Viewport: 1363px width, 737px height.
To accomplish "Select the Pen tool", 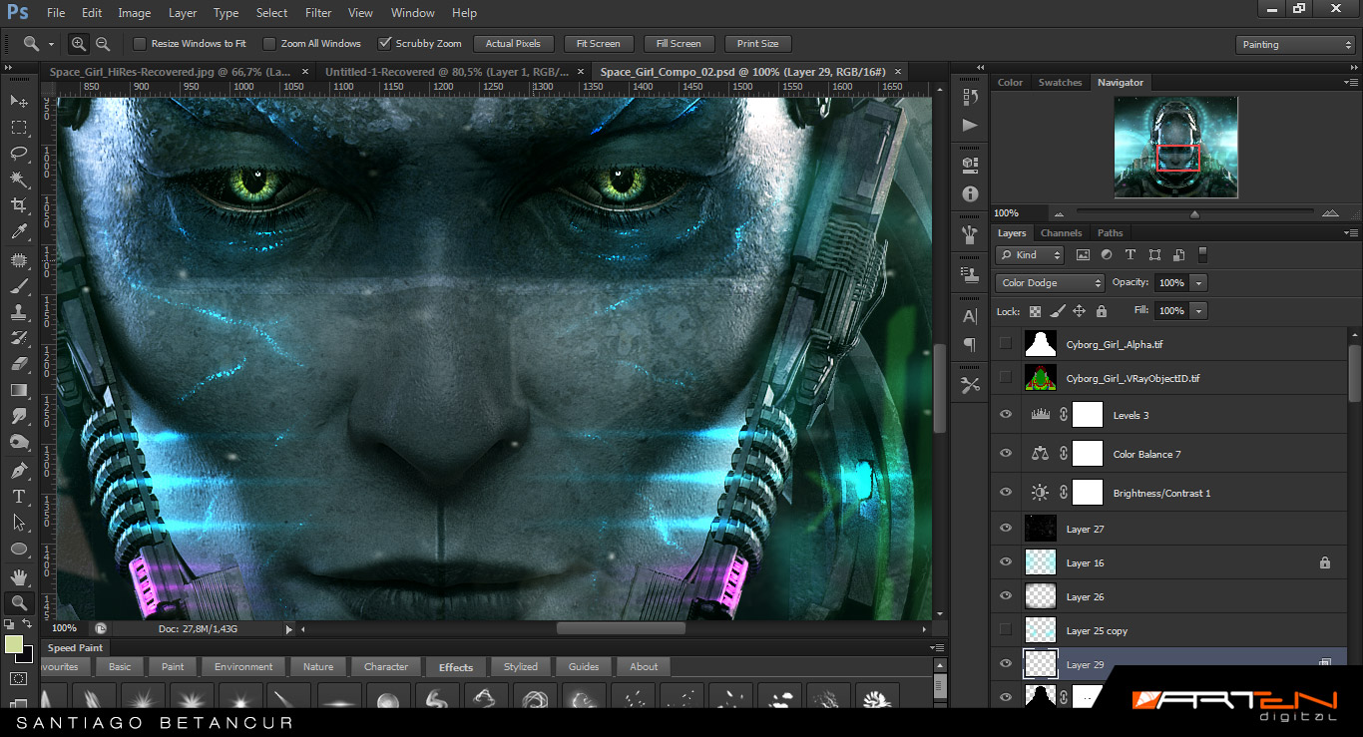I will 19,470.
